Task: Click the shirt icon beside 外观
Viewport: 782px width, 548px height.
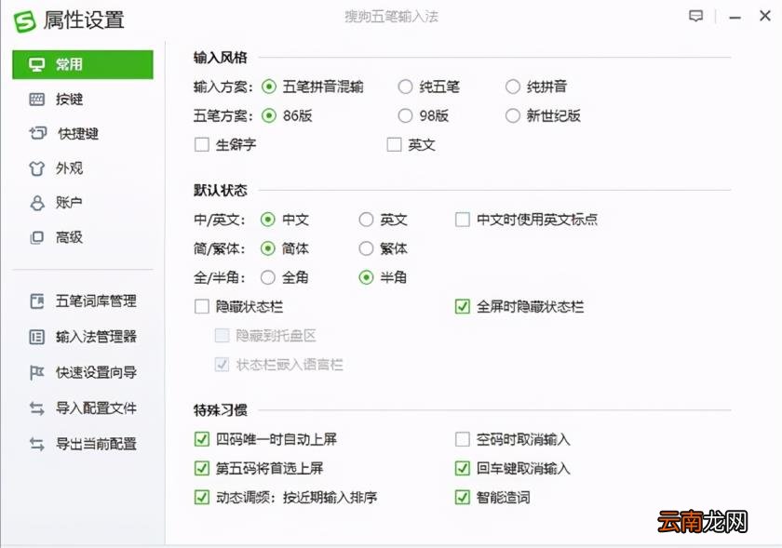Action: click(x=36, y=168)
